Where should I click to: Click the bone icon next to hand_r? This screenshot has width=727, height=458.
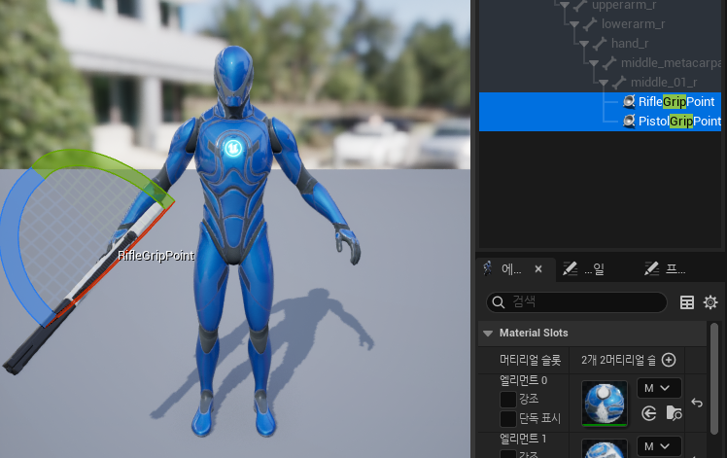(x=600, y=44)
